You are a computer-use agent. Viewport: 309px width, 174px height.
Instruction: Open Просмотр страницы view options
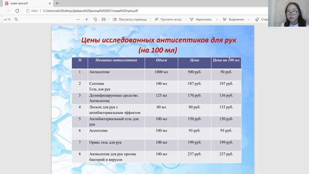(x=130, y=19)
